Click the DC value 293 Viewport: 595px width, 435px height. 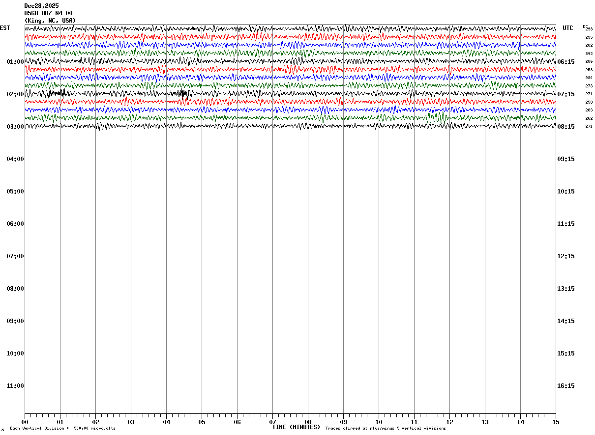click(589, 54)
